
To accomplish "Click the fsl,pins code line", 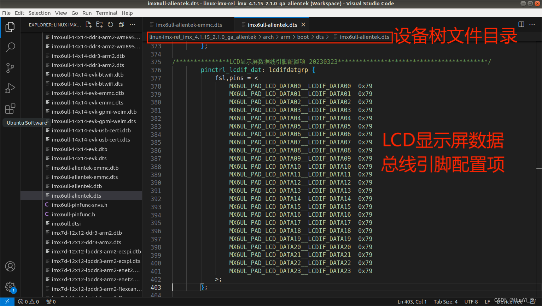I will click(x=237, y=78).
